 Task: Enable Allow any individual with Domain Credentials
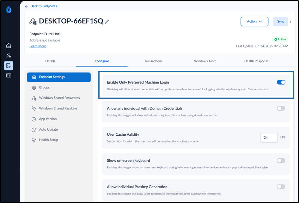281,108
